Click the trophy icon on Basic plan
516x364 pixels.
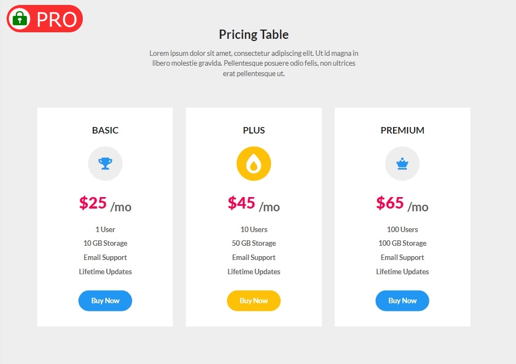pyautogui.click(x=105, y=163)
